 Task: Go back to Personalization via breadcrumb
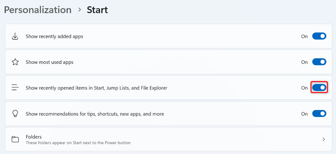coord(38,10)
